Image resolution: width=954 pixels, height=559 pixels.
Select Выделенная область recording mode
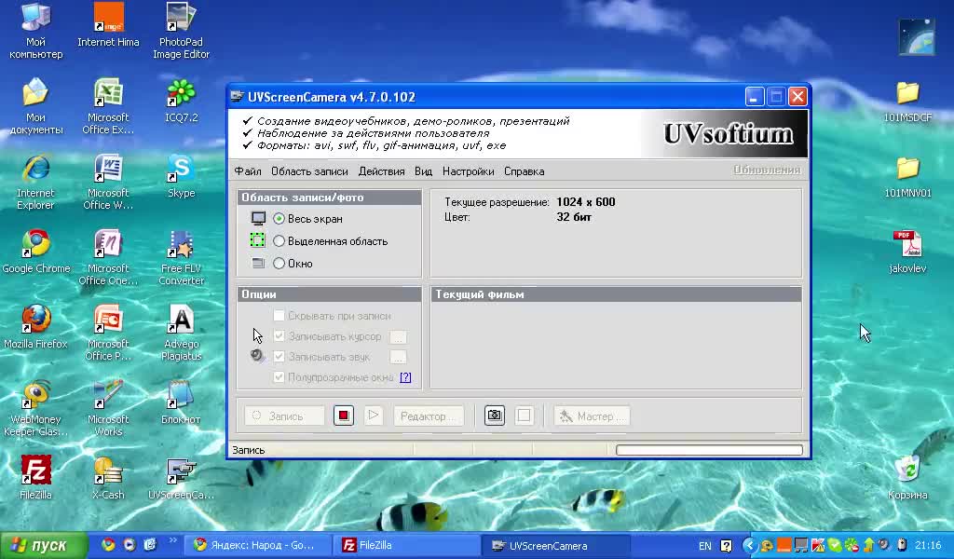pyautogui.click(x=279, y=241)
